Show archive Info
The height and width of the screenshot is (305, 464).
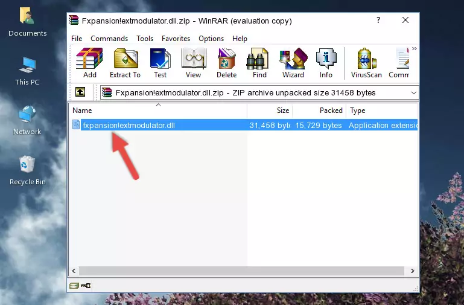[326, 63]
